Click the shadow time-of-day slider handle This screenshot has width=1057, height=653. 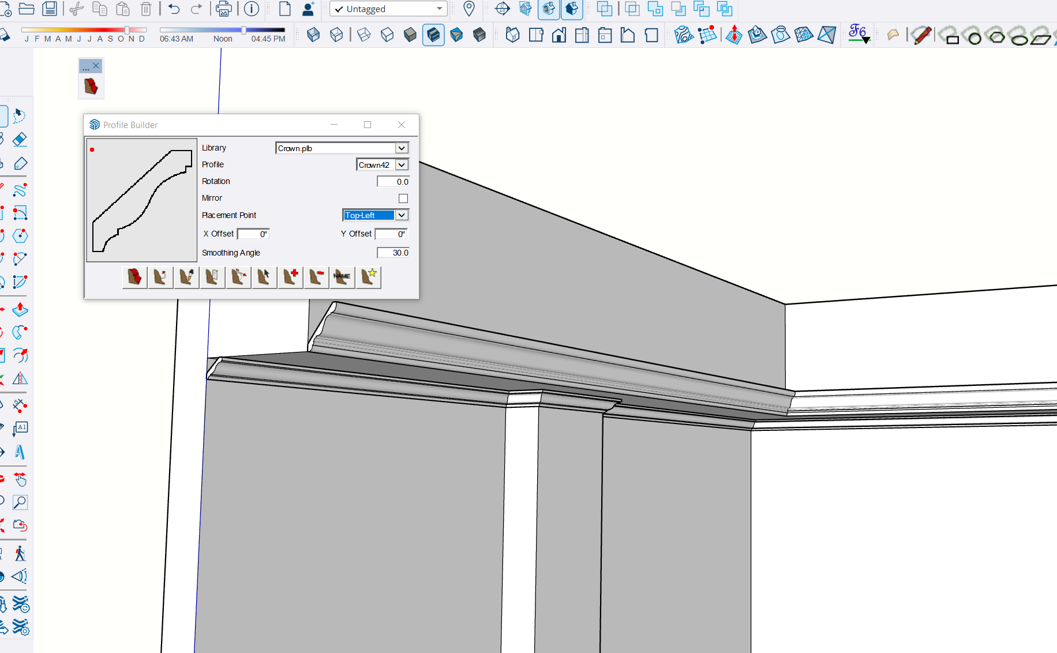coord(243,30)
